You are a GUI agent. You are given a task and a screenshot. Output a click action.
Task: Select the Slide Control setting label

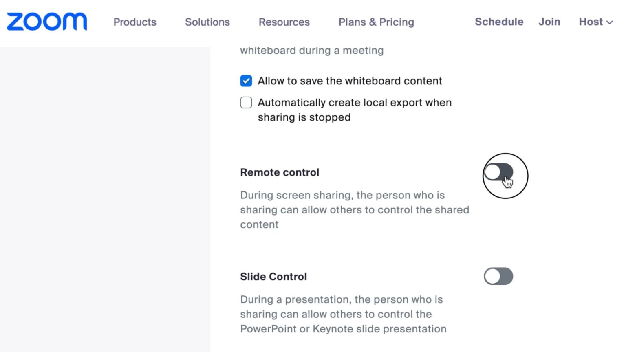point(273,276)
